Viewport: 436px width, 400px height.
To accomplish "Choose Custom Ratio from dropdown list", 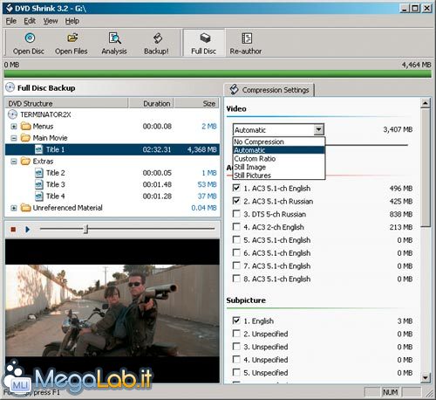I will [279, 159].
